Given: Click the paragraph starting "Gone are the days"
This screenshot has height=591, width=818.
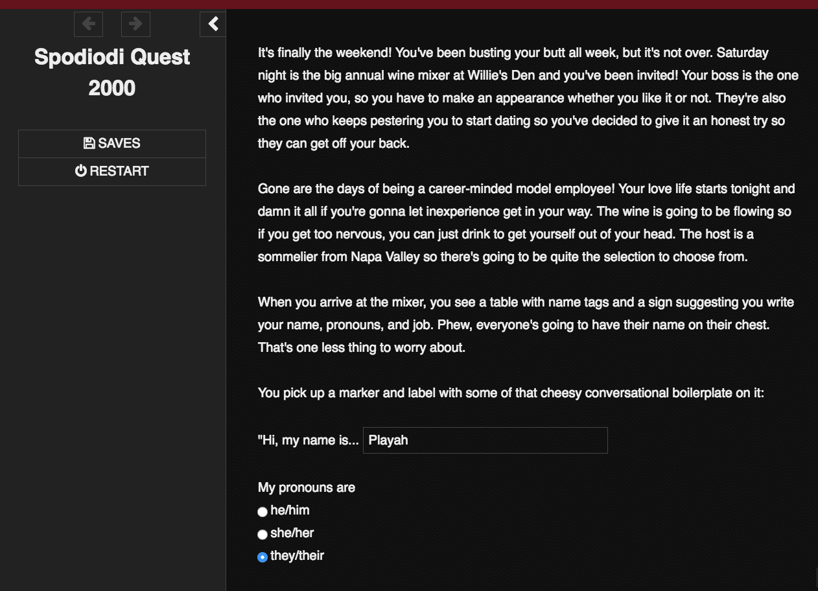Looking at the screenshot, I should pos(525,223).
